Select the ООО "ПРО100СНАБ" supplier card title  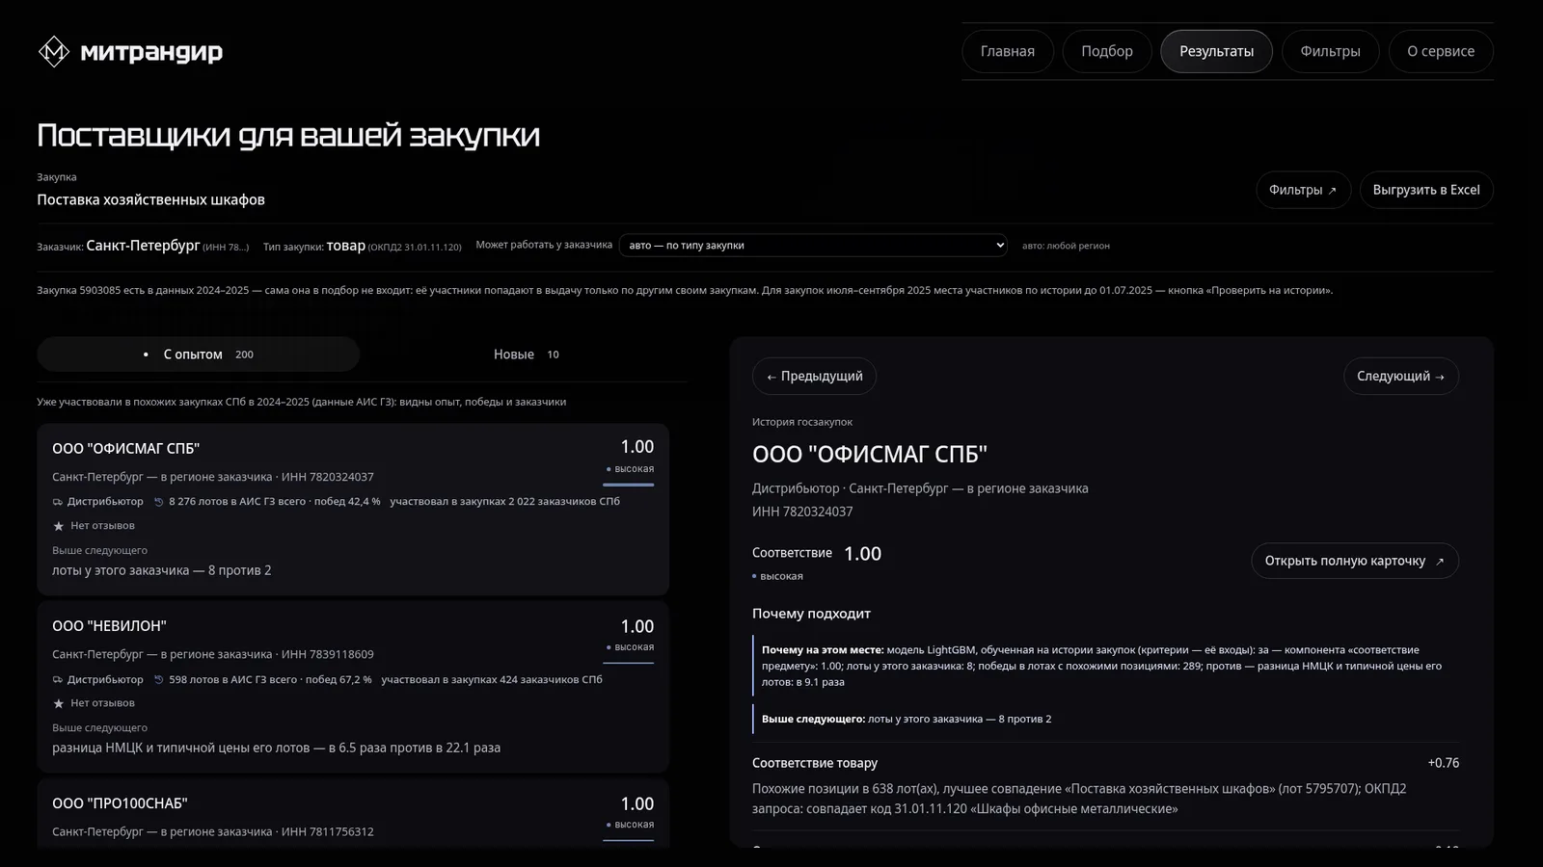point(120,803)
